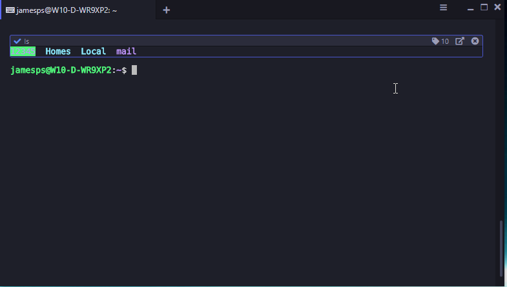Click the highlighted 12345 directory entry
Viewport: 507px width, 287px height.
(23, 52)
